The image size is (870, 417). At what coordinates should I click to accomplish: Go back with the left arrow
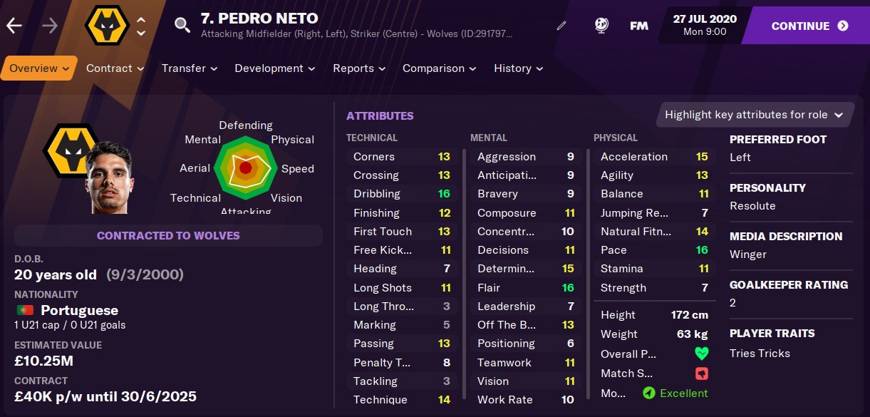(x=14, y=26)
